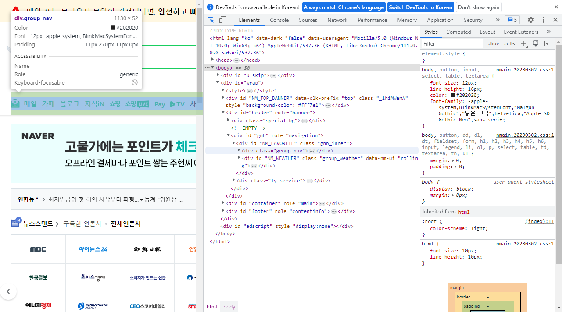Viewport: 562px width, 312px height.
Task: Toggle the .cls element classes button
Action: coord(509,43)
